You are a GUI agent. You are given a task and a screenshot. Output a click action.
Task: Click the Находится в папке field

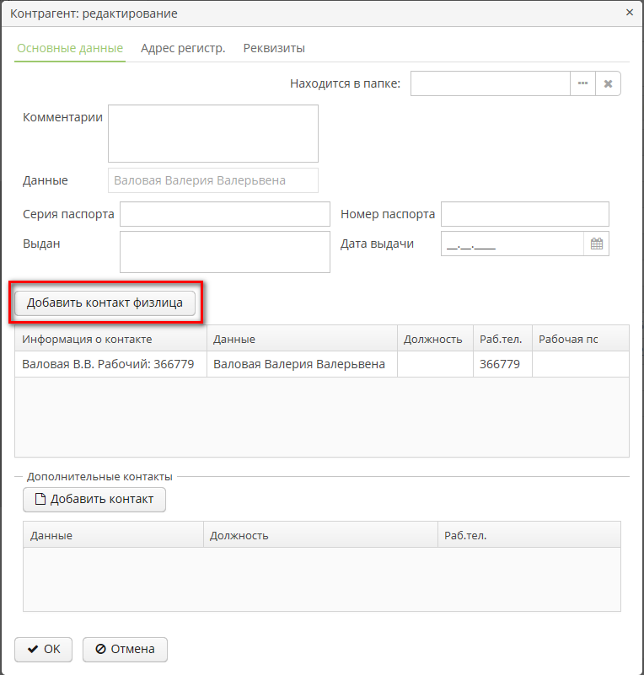point(490,84)
